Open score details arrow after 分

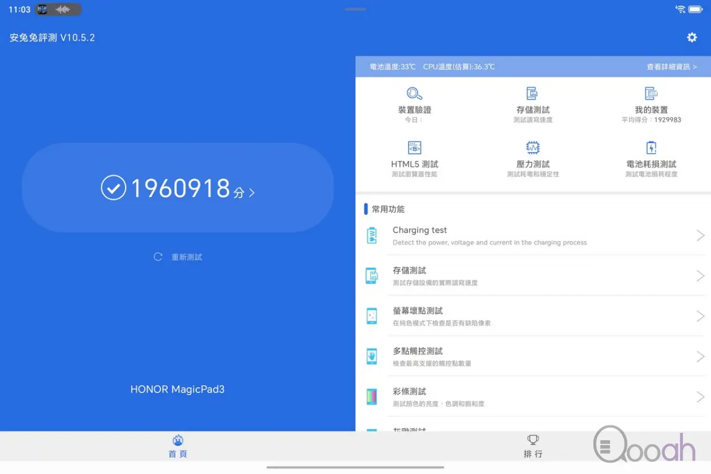click(x=252, y=193)
